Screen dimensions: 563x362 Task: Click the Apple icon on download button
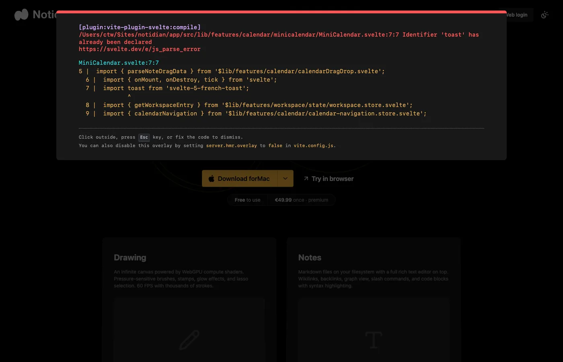click(212, 179)
